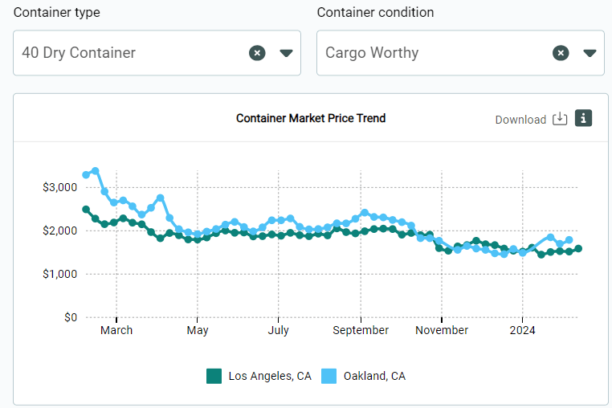Expand the Container type dropdown arrow

286,53
